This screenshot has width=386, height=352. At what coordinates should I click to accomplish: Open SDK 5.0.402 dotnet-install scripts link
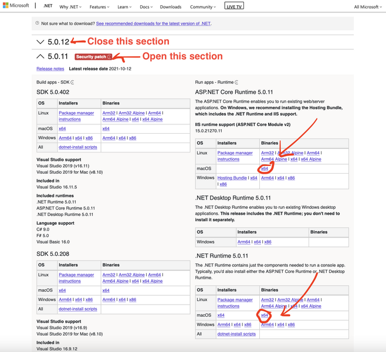[x=78, y=147]
